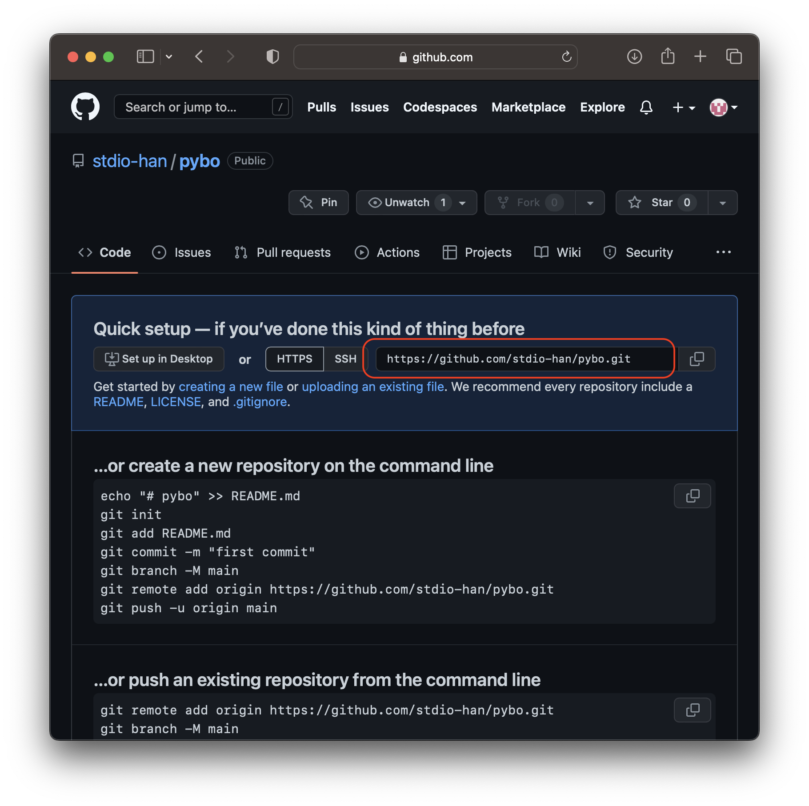Image resolution: width=809 pixels, height=806 pixels.
Task: Click the 'git add README.md' line
Action: [165, 533]
